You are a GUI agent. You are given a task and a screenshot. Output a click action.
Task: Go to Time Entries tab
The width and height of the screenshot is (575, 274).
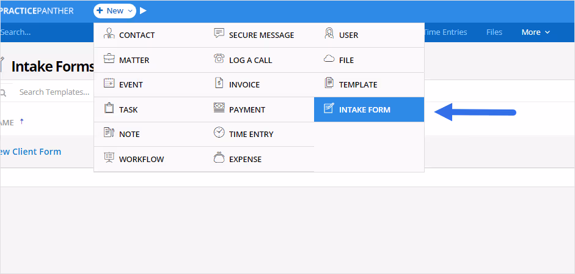(x=445, y=32)
